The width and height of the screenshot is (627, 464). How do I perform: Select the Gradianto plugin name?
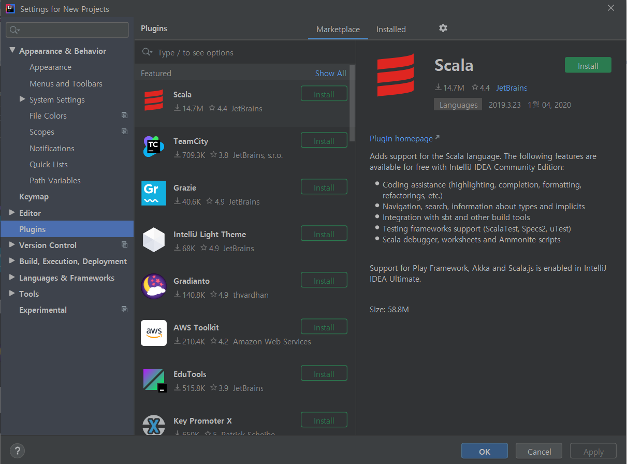coord(192,281)
